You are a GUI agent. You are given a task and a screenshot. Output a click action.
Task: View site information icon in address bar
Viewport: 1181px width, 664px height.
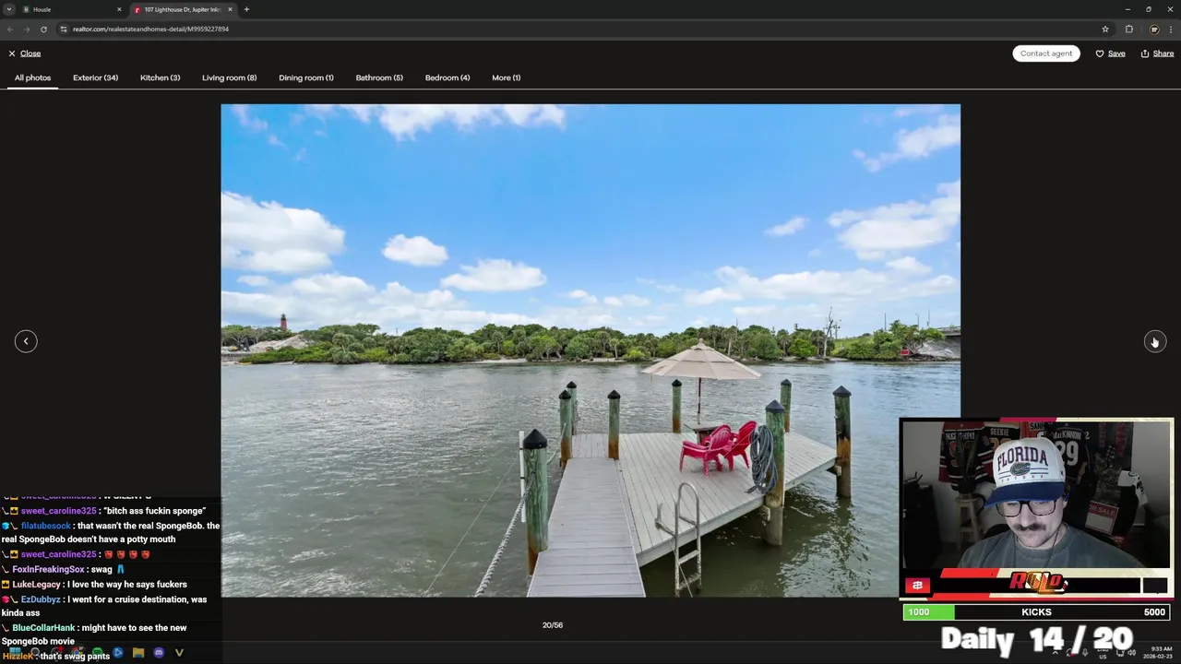[64, 29]
